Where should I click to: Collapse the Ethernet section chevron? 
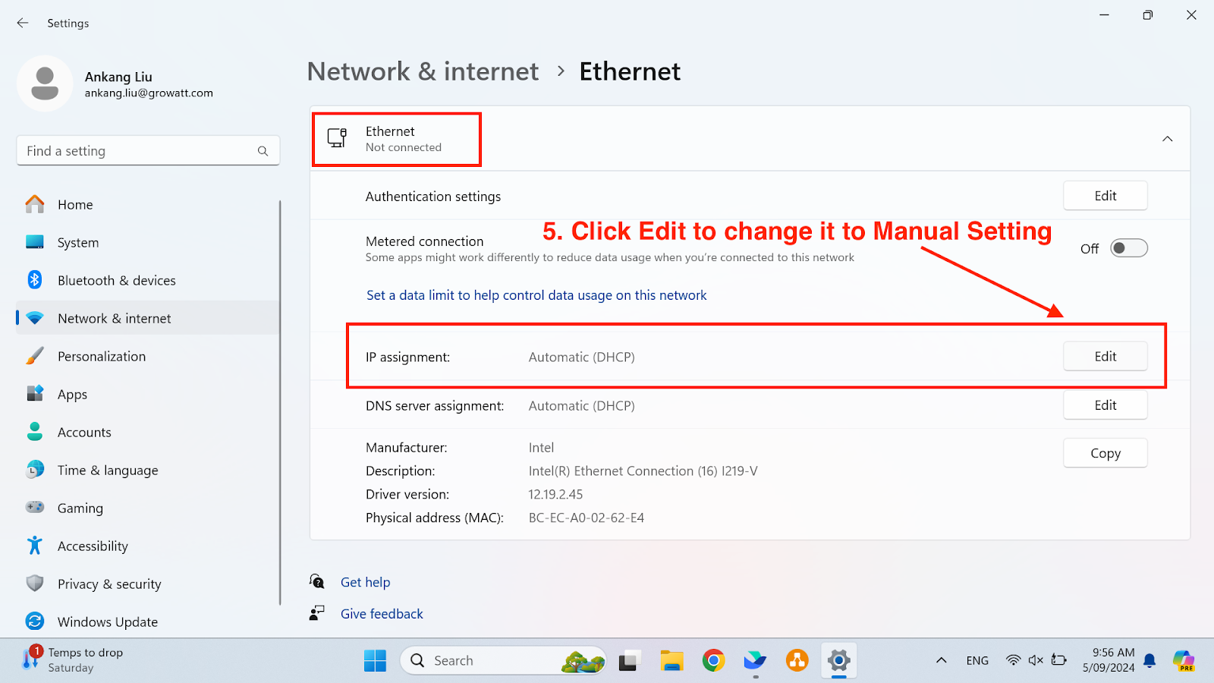[x=1167, y=139]
